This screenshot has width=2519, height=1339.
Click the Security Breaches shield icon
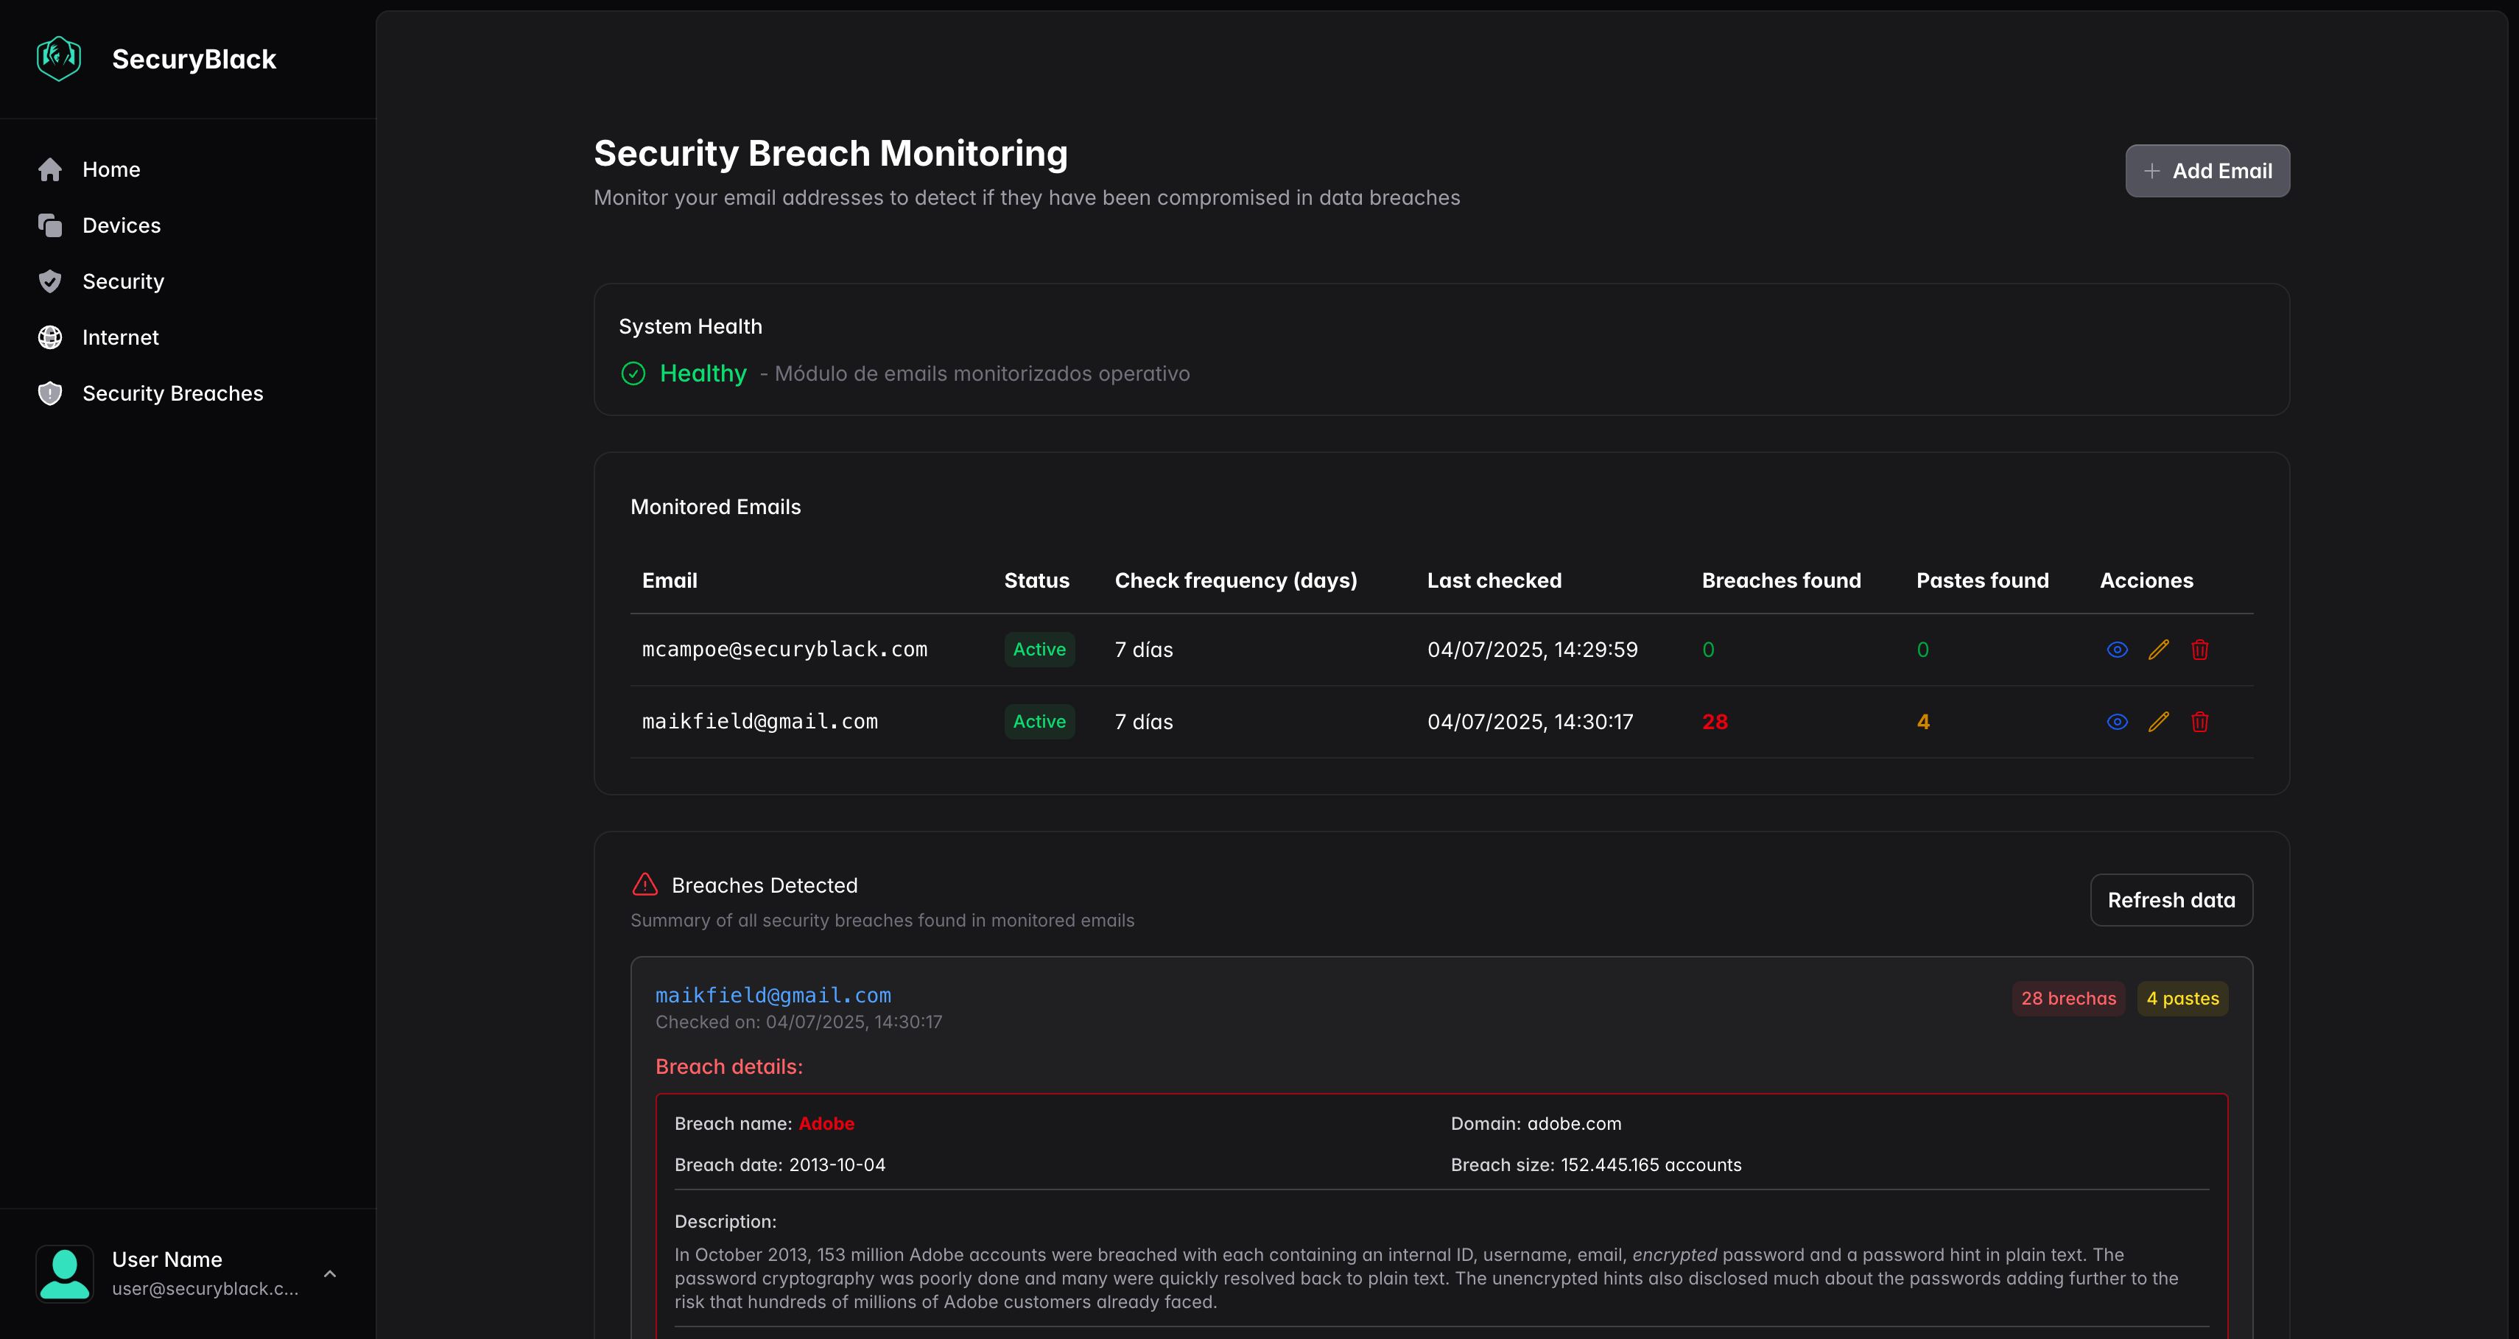[x=50, y=393]
